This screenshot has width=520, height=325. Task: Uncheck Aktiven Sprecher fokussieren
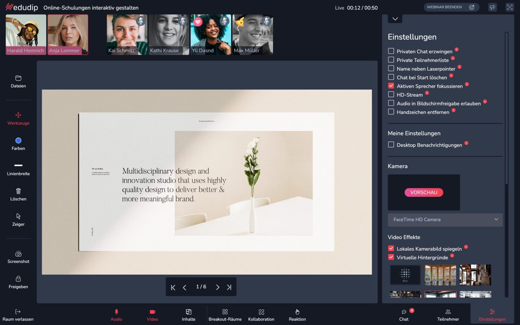[x=391, y=86]
